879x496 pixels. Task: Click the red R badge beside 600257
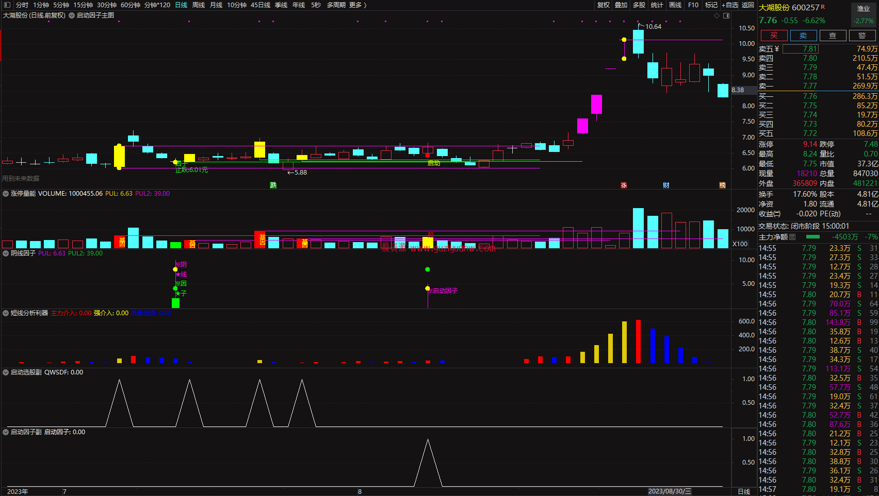click(823, 7)
